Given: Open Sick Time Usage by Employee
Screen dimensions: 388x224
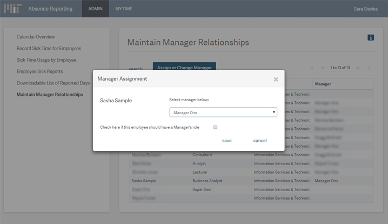Looking at the screenshot, I should pos(46,60).
